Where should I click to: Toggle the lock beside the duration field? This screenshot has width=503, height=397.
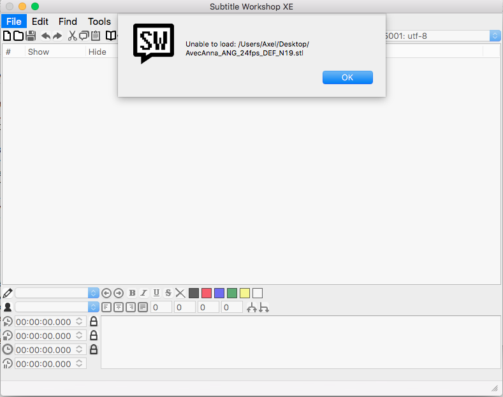pyautogui.click(x=94, y=349)
